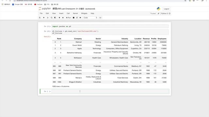Click the Employees column header
Screen dimensions: 209x117
coord(162,39)
